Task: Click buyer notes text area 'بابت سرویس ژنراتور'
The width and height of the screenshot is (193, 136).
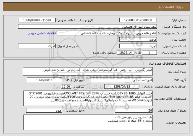Action: pos(88,122)
